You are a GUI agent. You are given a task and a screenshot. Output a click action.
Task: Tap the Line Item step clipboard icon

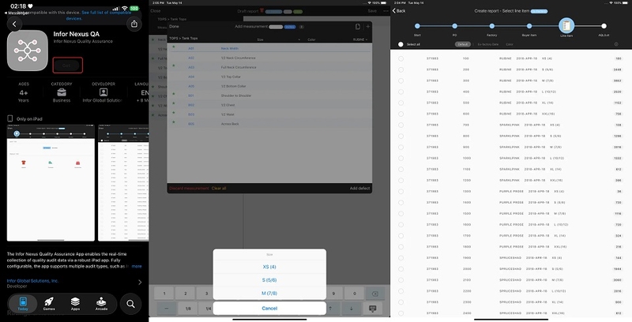566,26
